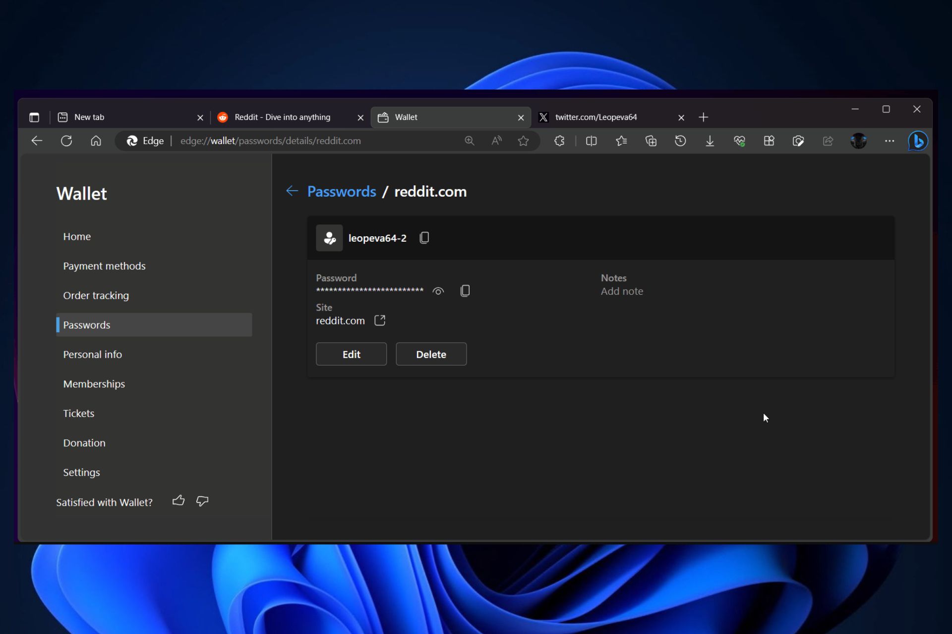Switch to Reddit - Dive into anything tab

tap(290, 117)
